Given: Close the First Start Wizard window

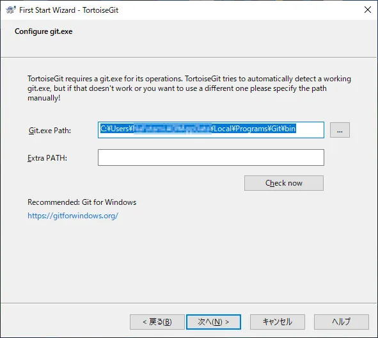Looking at the screenshot, I should [x=368, y=10].
